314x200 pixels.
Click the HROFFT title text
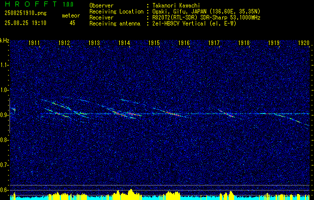pyautogui.click(x=31, y=4)
